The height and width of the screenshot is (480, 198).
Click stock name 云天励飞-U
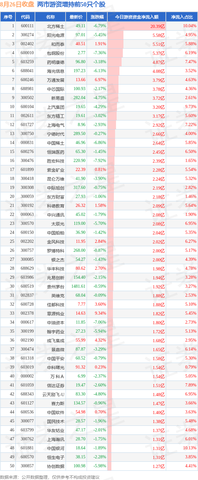tap(54, 395)
